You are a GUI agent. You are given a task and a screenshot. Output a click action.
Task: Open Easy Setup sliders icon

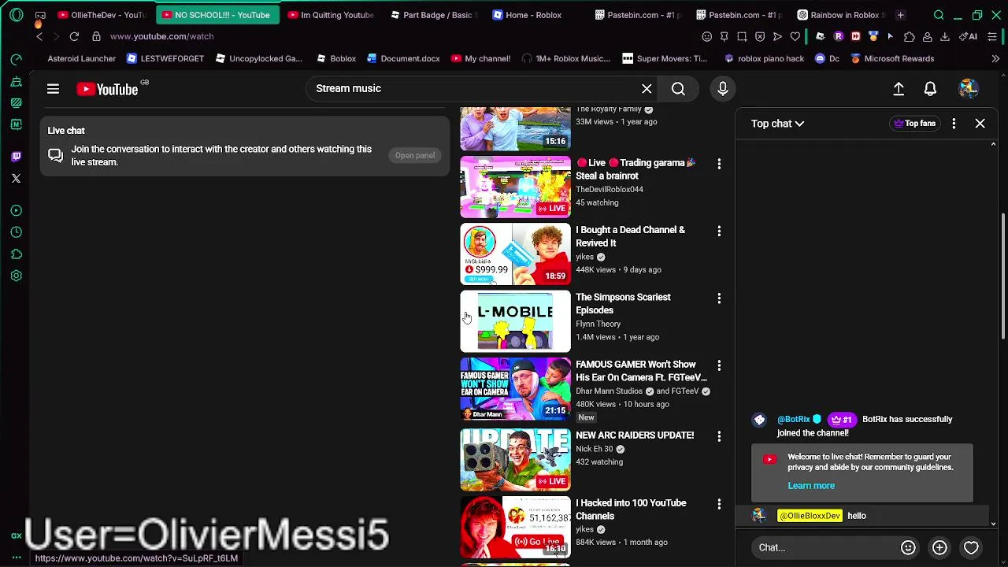pyautogui.click(x=991, y=36)
